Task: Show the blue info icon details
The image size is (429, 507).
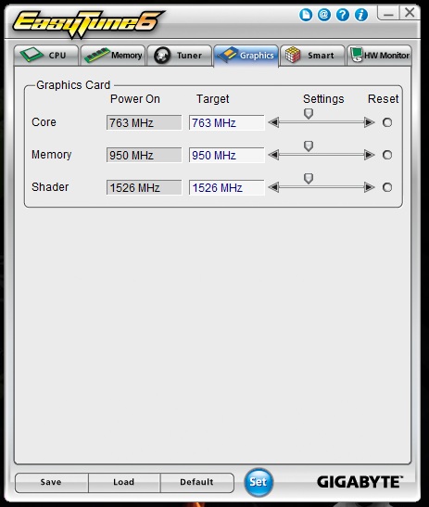Action: coord(361,15)
